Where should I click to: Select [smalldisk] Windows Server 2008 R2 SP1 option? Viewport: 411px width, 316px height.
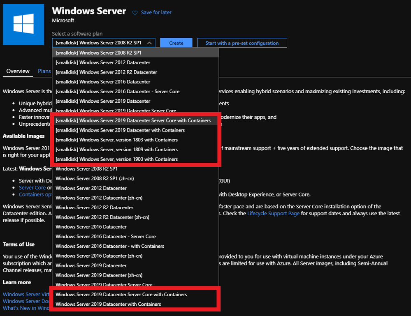click(x=135, y=53)
